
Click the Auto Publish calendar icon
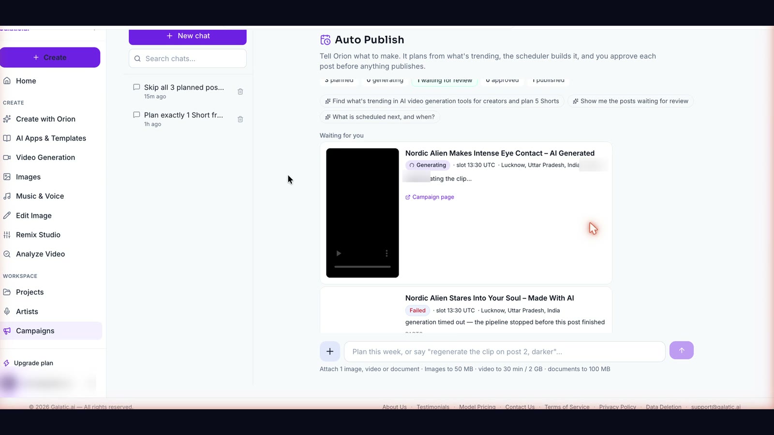click(x=326, y=40)
